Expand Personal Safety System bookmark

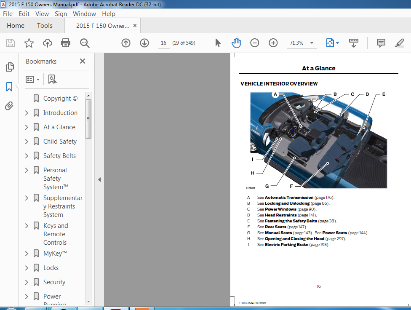(x=27, y=170)
